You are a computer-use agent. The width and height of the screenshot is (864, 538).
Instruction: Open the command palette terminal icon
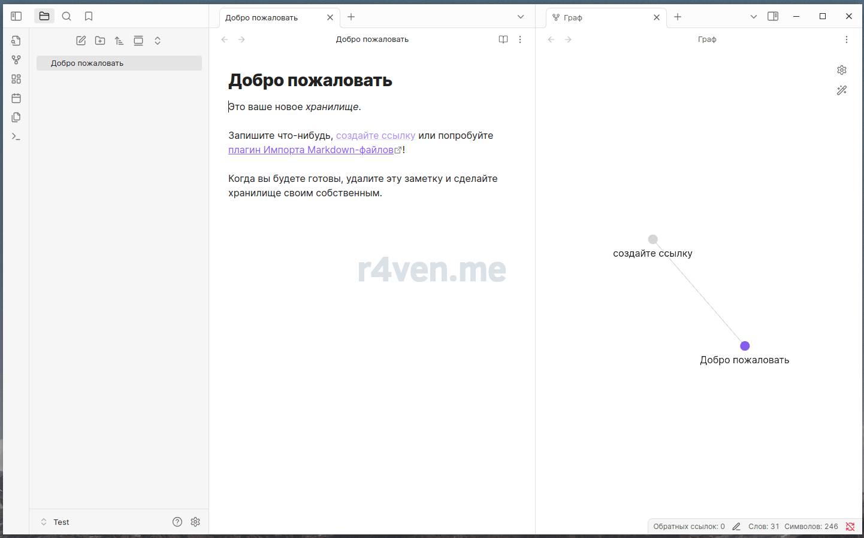(x=16, y=136)
